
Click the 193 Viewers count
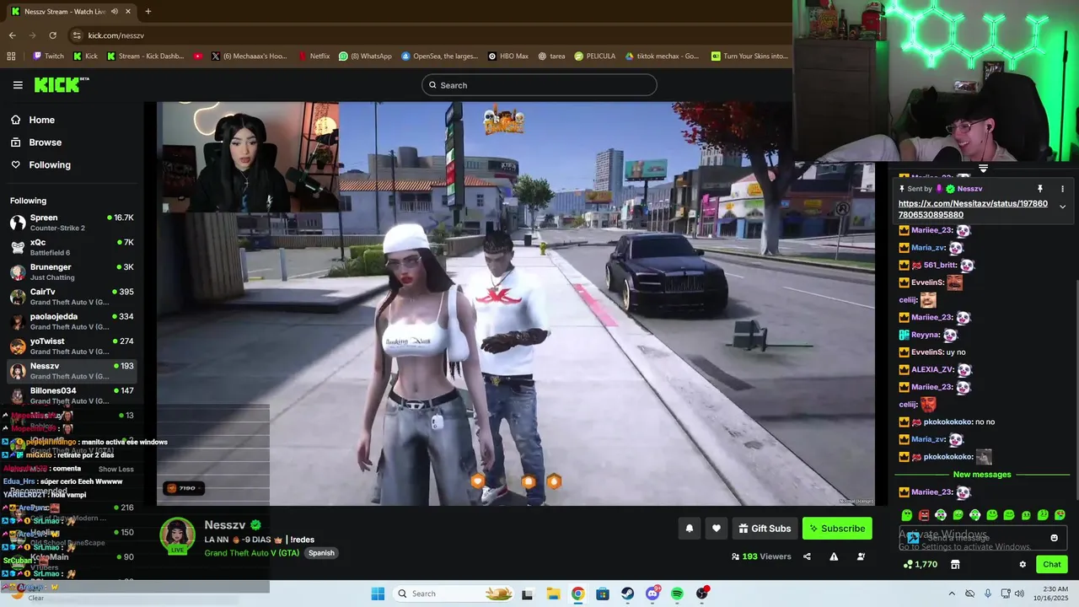[x=761, y=556]
